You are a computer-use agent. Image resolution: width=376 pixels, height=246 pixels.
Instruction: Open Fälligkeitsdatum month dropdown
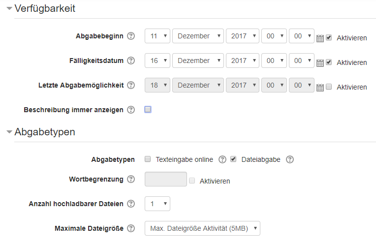click(198, 61)
